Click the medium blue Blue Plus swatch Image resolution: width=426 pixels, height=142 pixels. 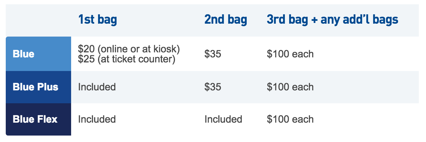click(x=38, y=87)
